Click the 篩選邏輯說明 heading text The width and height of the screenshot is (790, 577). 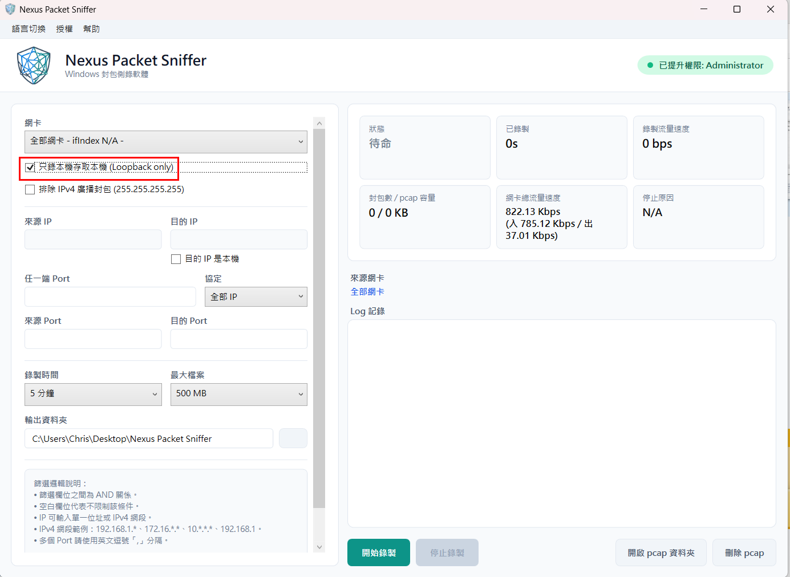click(x=60, y=483)
